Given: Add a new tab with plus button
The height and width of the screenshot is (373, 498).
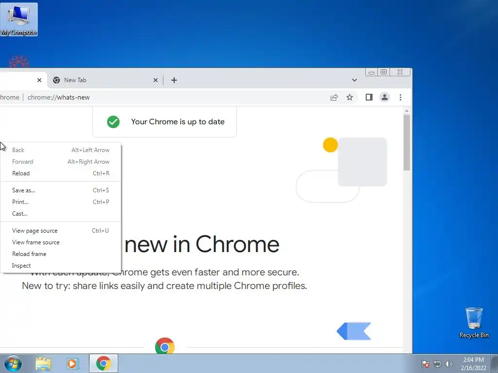Looking at the screenshot, I should [x=174, y=80].
